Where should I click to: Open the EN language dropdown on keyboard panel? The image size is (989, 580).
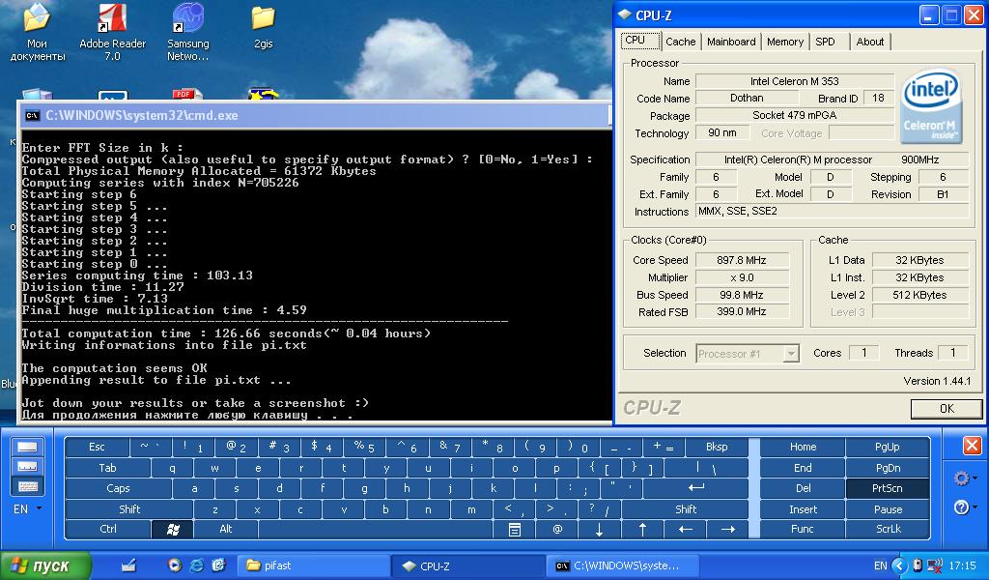point(28,508)
